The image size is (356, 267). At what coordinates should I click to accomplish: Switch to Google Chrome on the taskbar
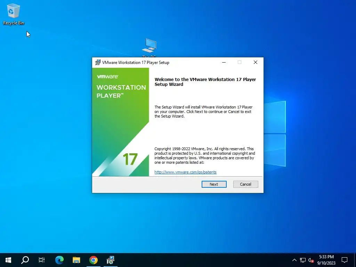point(93,260)
